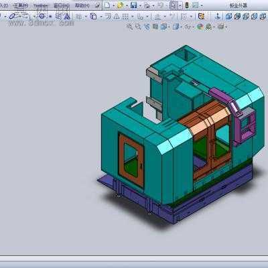Expand the Save dropdown arrow
This screenshot has height=268, width=268.
point(140,5)
